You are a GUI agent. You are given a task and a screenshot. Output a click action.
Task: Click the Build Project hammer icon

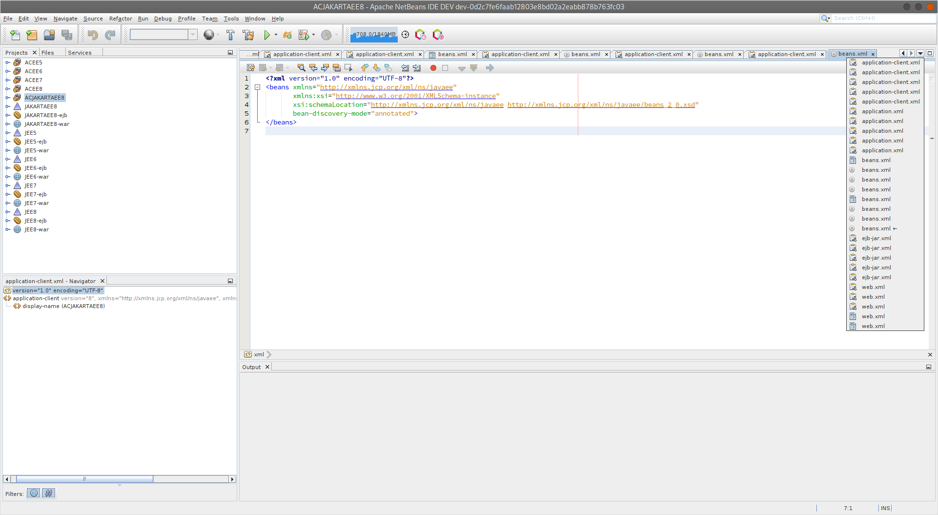tap(230, 35)
